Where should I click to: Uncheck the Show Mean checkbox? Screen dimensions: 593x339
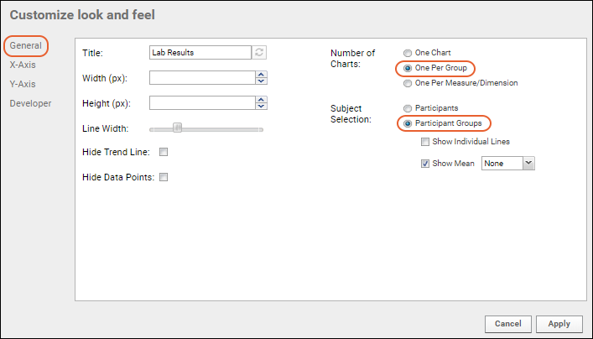425,164
